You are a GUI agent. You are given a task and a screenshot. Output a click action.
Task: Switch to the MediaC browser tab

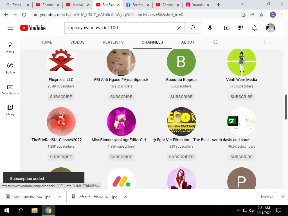pos(78,5)
